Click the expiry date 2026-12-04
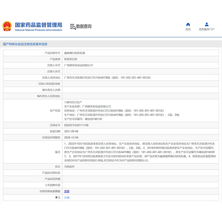222x222 pixels. click(x=71, y=137)
